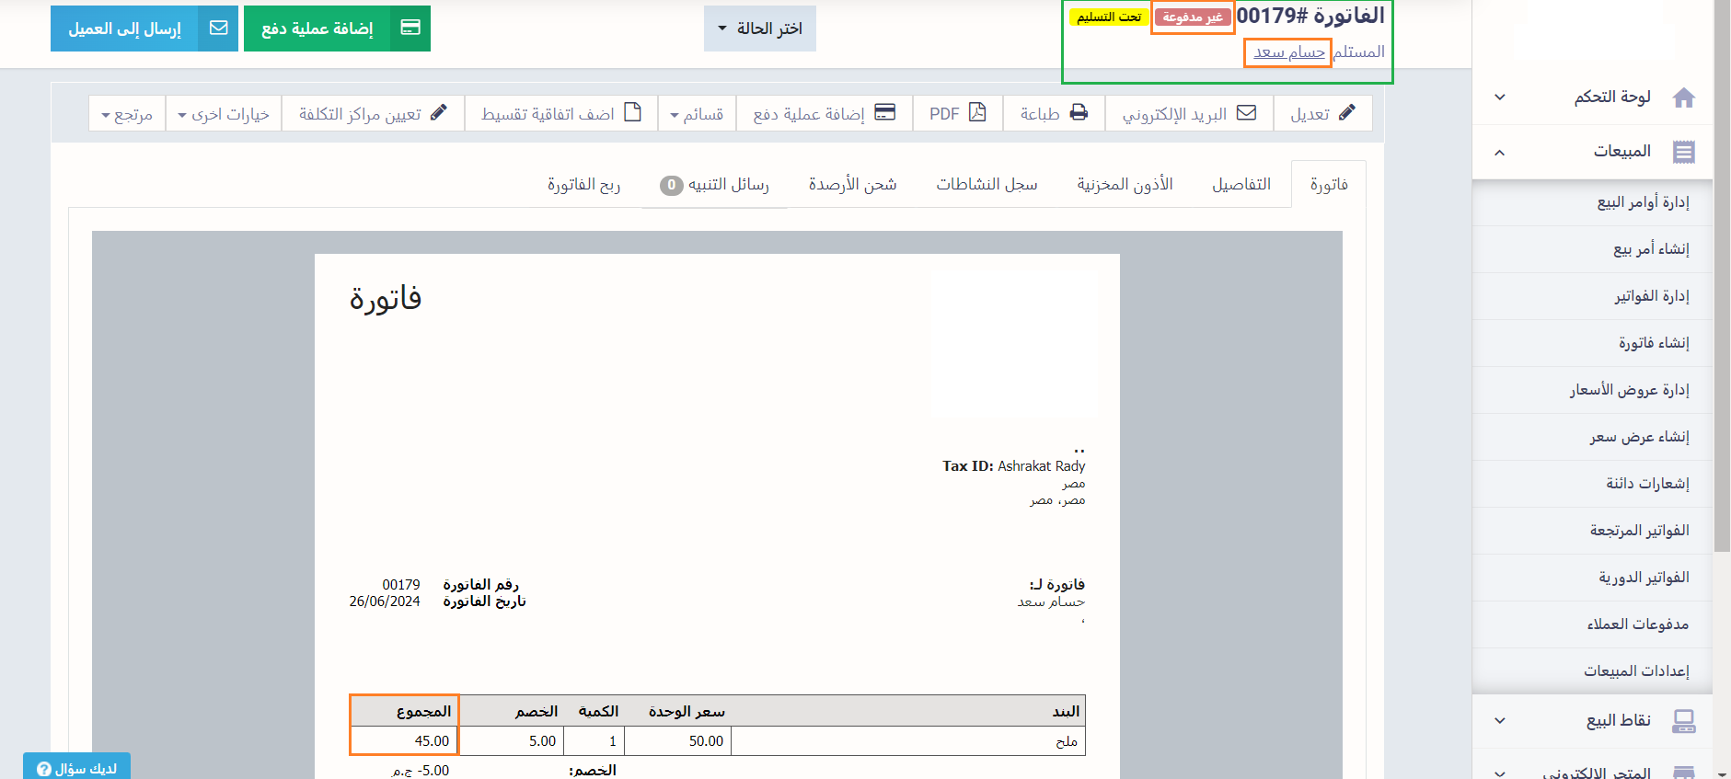This screenshot has width=1731, height=779.
Task: Switch to the التفاصيل details tab
Action: [1241, 185]
